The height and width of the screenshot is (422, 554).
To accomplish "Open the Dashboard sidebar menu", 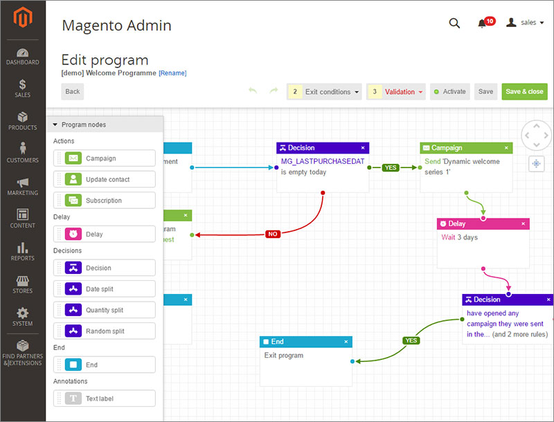I will [x=23, y=57].
